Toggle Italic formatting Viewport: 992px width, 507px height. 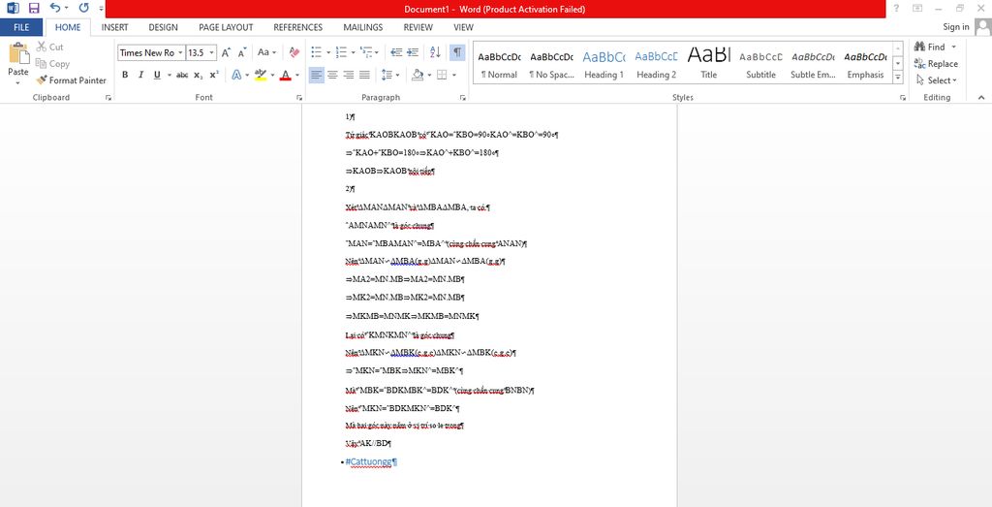(x=140, y=75)
